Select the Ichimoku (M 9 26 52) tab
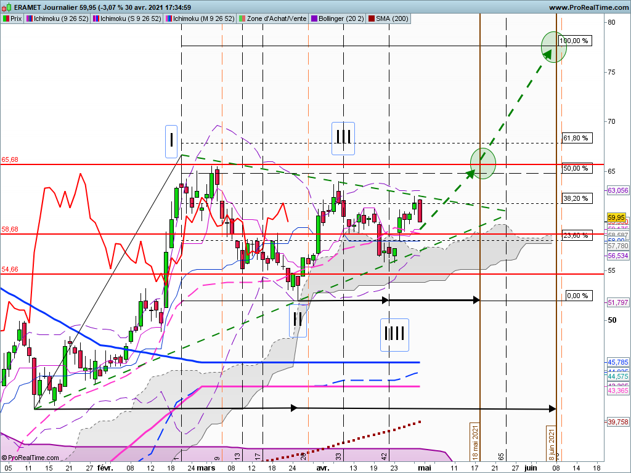The image size is (631, 473). [200, 18]
